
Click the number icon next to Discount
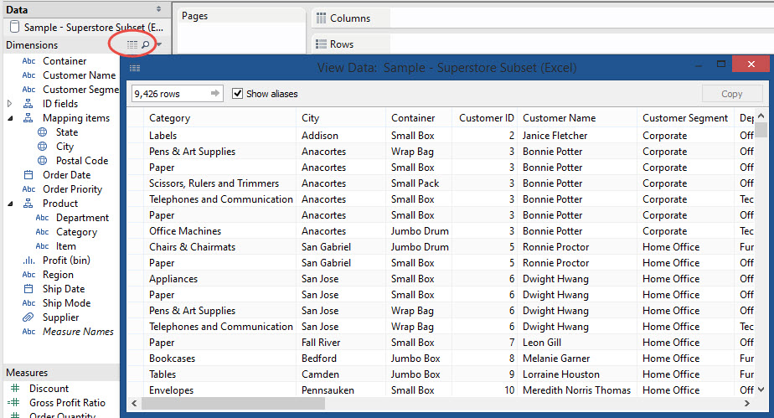15,389
